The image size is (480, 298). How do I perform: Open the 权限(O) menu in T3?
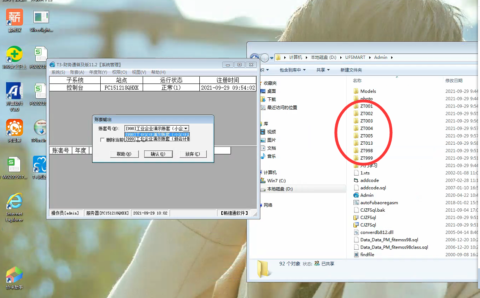coord(119,72)
